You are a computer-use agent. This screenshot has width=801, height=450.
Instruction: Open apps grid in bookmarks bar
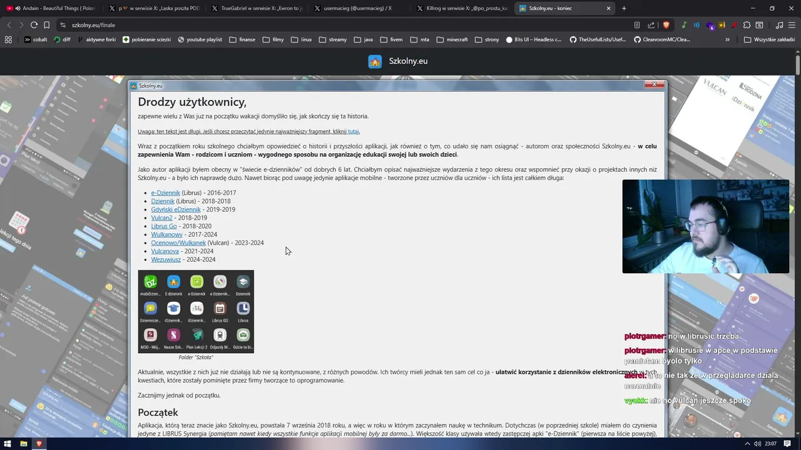(x=8, y=39)
